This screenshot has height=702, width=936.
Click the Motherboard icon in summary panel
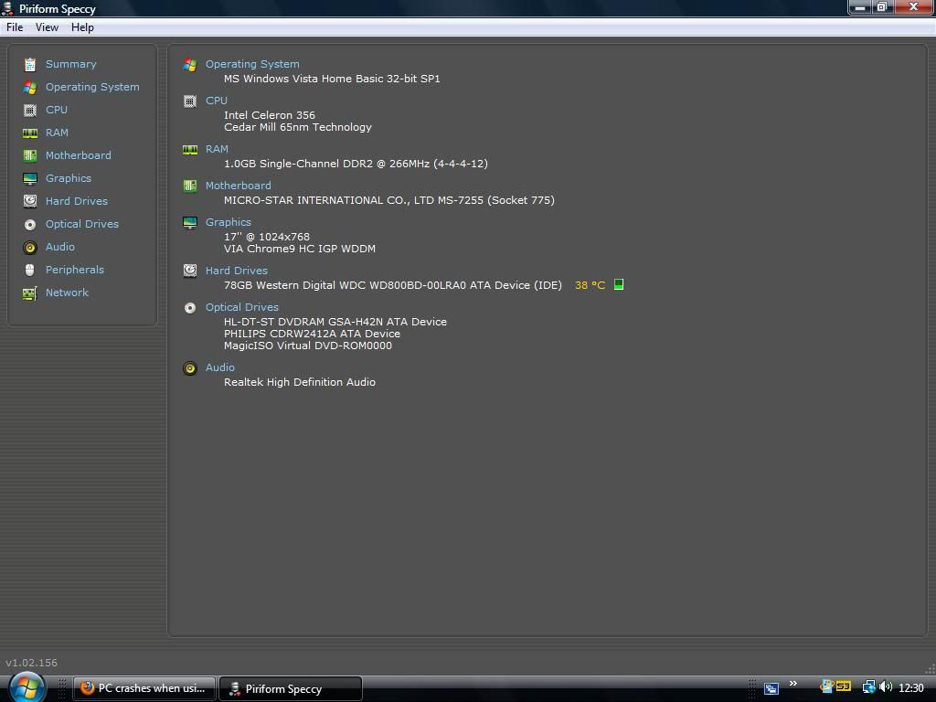click(190, 186)
